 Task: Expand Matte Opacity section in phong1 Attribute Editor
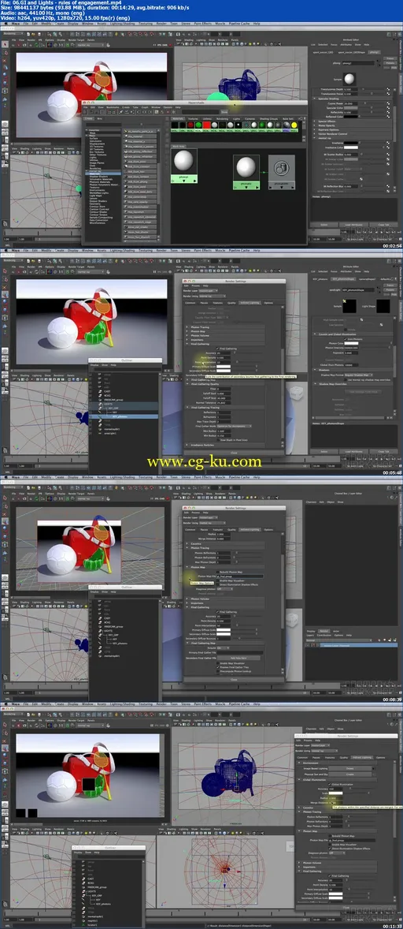(315, 125)
